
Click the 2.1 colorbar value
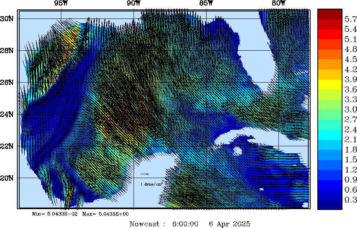coord(351,140)
